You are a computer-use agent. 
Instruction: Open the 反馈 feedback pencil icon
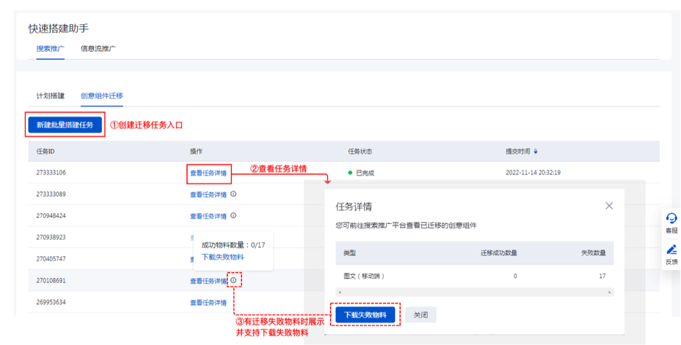pyautogui.click(x=672, y=249)
